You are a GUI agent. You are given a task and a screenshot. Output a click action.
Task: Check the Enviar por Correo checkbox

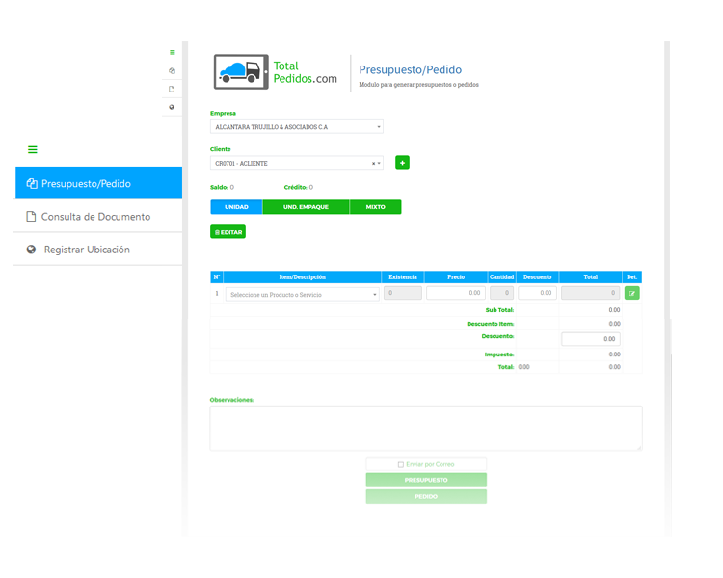401,464
